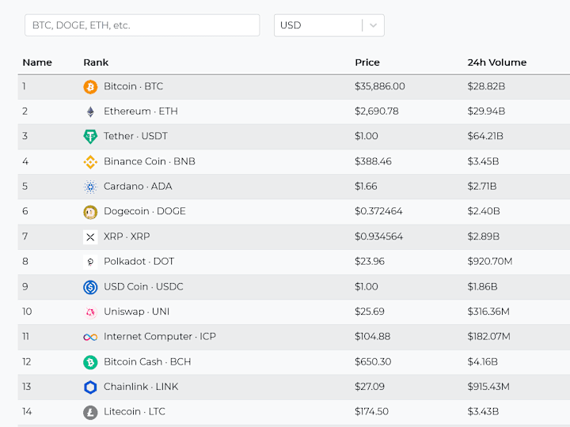Click the Binance Coin volume $3.45B
This screenshot has width=570, height=427.
[483, 161]
